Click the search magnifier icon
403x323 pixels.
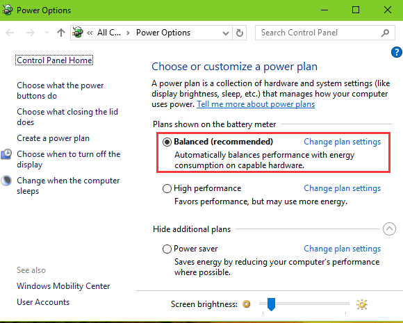pyautogui.click(x=385, y=33)
